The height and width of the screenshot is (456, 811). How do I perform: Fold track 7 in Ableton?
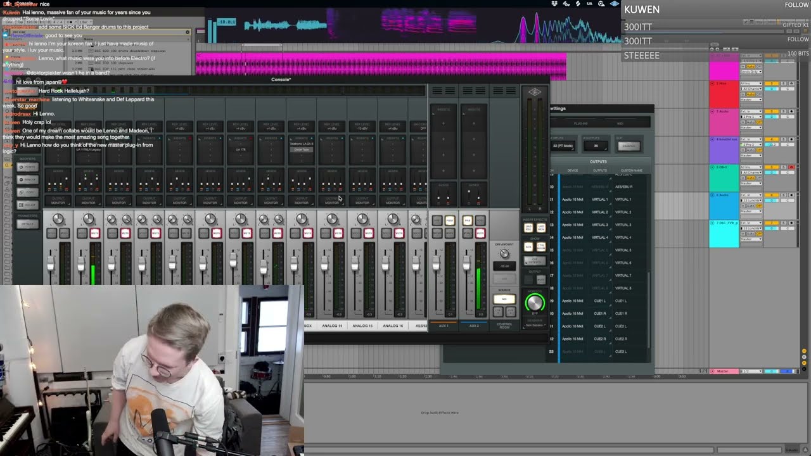tap(713, 223)
